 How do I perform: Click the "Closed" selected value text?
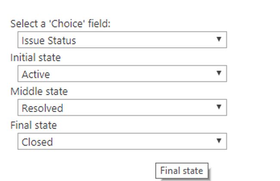tap(37, 142)
